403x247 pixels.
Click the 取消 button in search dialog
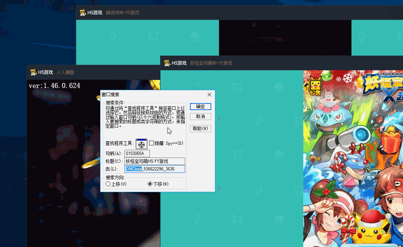[200, 116]
